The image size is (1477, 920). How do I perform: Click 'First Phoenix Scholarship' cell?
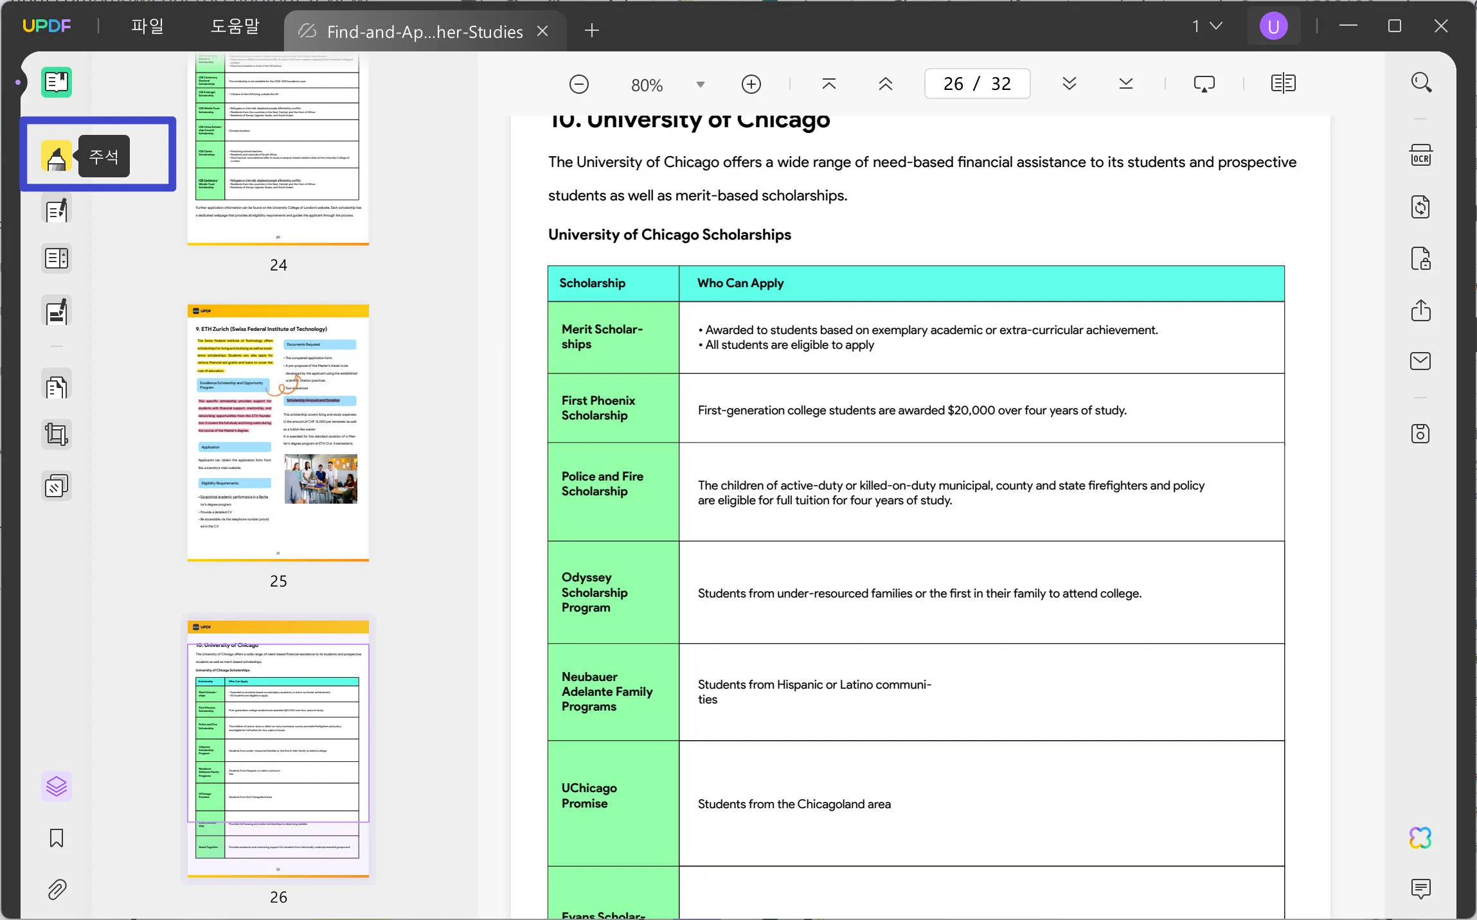pyautogui.click(x=613, y=408)
